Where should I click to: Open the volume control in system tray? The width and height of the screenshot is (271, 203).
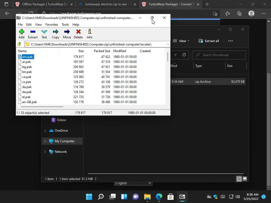click(238, 197)
